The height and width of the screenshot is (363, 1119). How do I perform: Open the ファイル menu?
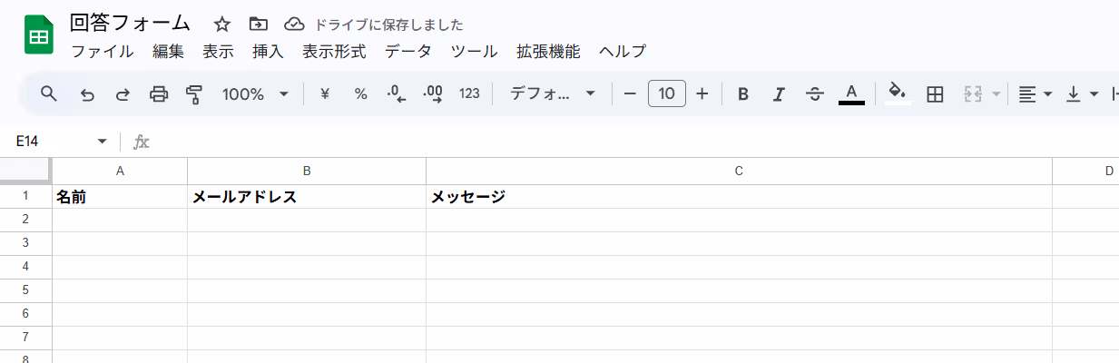pos(102,52)
